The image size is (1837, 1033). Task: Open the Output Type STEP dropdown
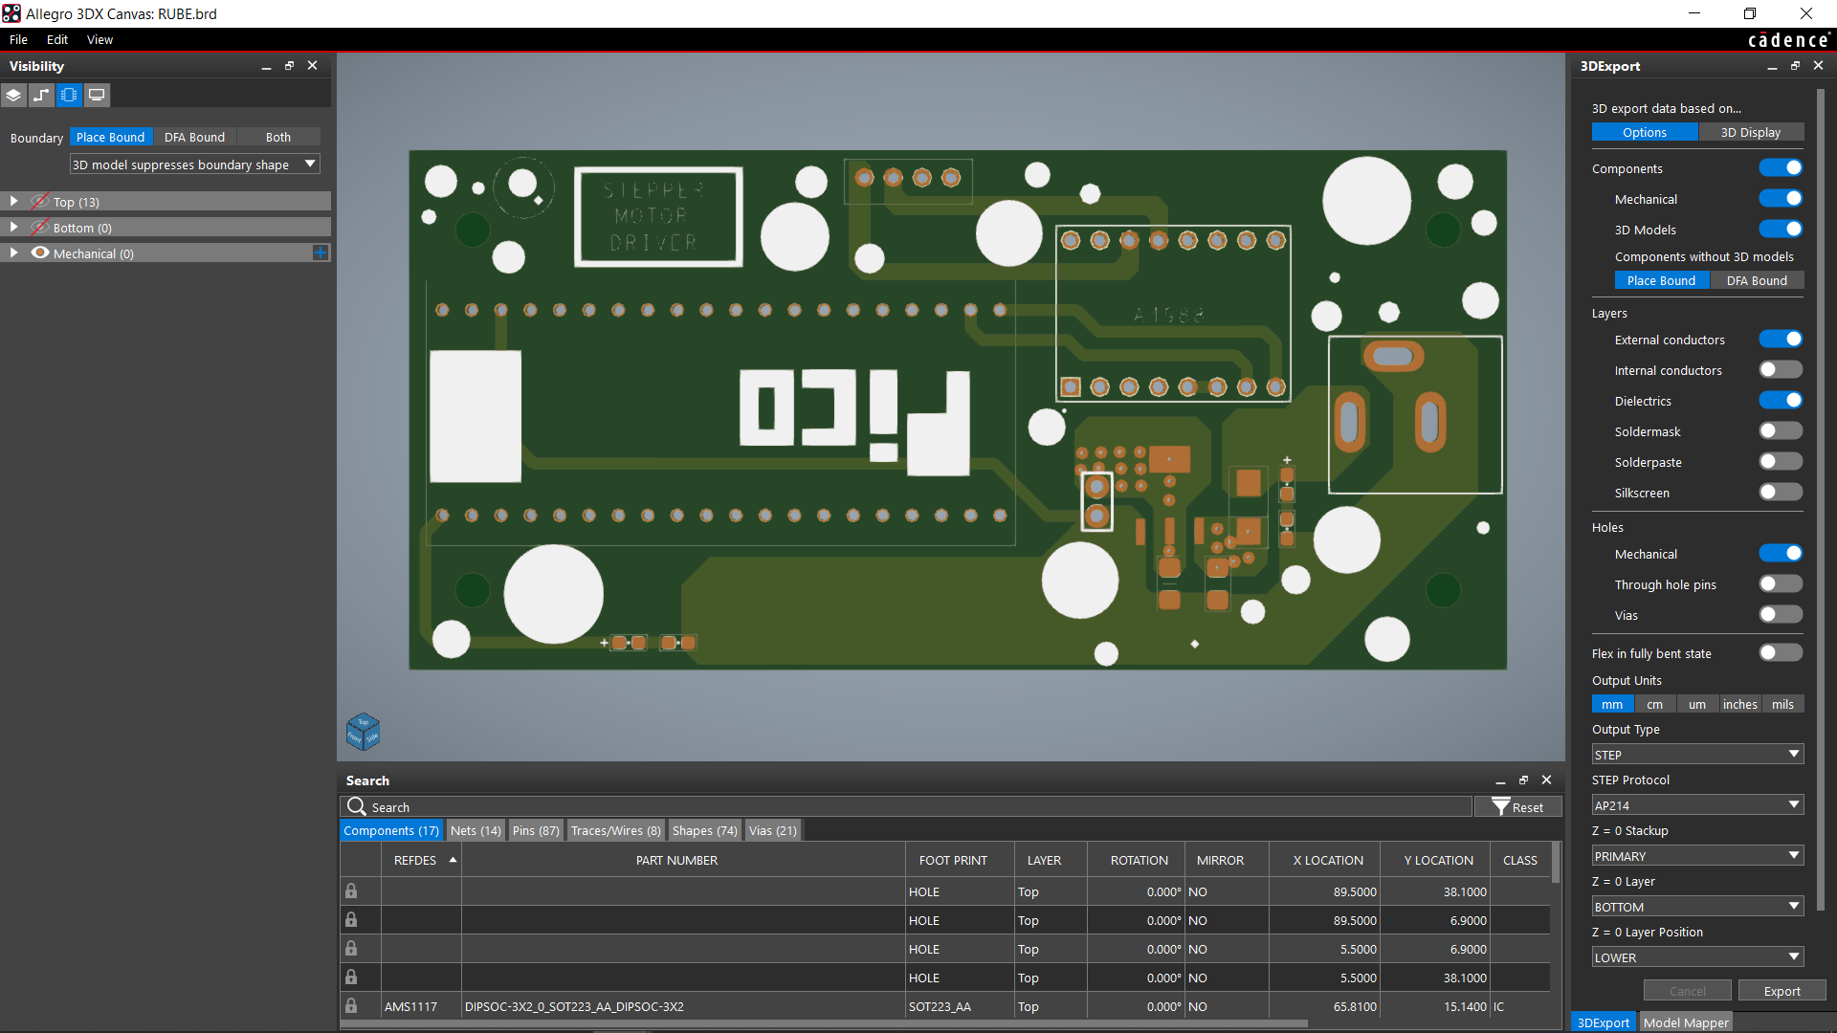coord(1697,755)
